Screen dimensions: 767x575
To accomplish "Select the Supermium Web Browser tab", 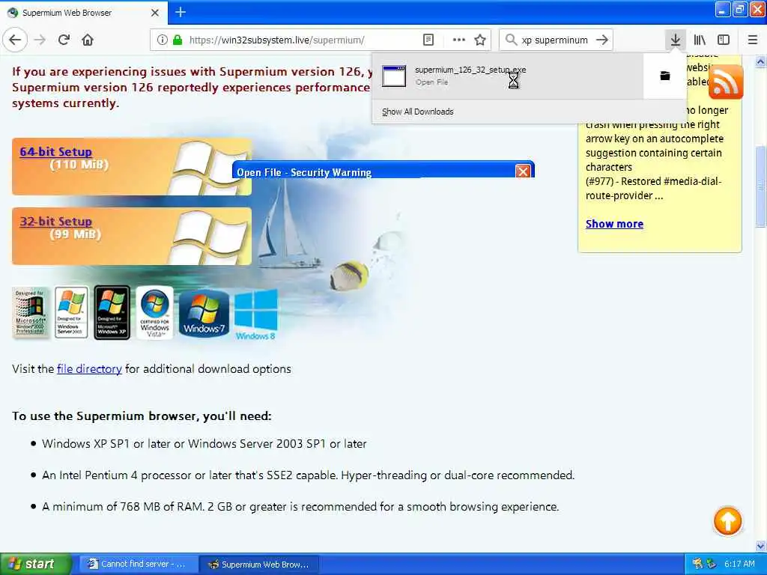I will tap(84, 13).
